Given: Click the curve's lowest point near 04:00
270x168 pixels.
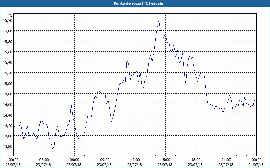Looking at the screenshot, I should tap(53, 148).
